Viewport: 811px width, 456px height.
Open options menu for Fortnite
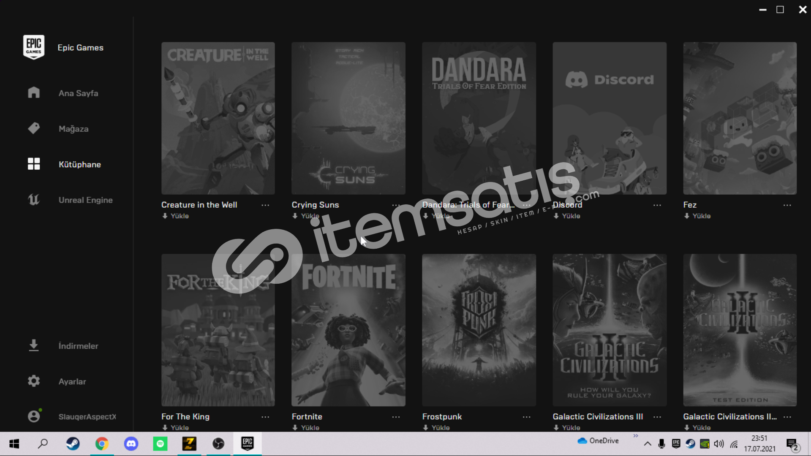(x=396, y=417)
